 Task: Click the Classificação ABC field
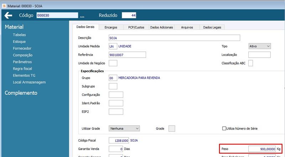(250, 63)
